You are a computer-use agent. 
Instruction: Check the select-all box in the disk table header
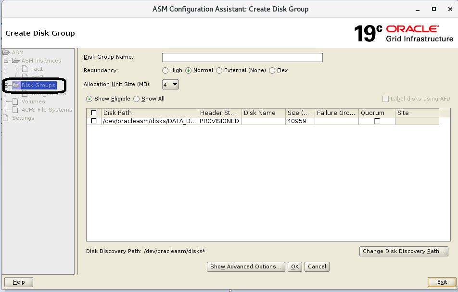93,113
